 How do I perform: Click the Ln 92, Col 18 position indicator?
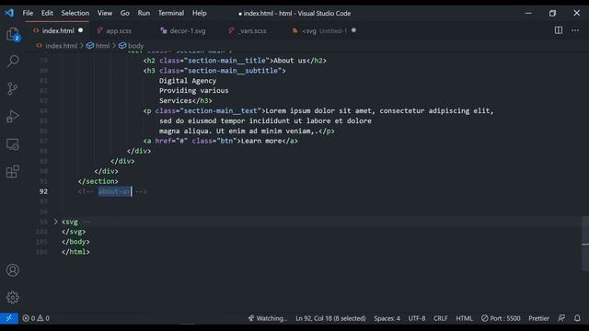pos(330,318)
